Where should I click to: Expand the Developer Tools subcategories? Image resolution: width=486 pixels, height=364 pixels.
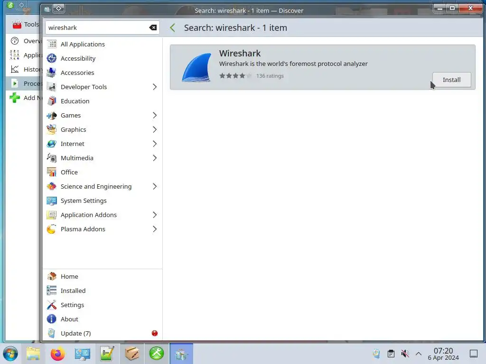coord(155,87)
